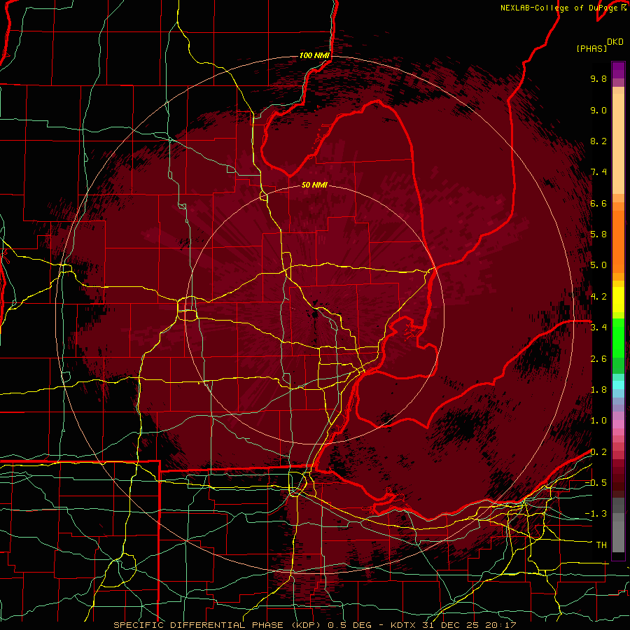Select the 1.0 scale value
The width and height of the screenshot is (630, 630).
pyautogui.click(x=598, y=421)
